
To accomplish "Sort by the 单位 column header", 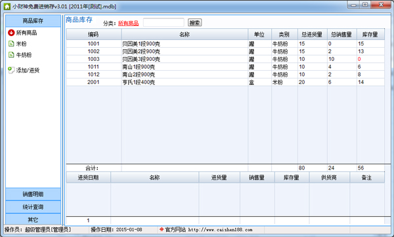I will coord(259,34).
